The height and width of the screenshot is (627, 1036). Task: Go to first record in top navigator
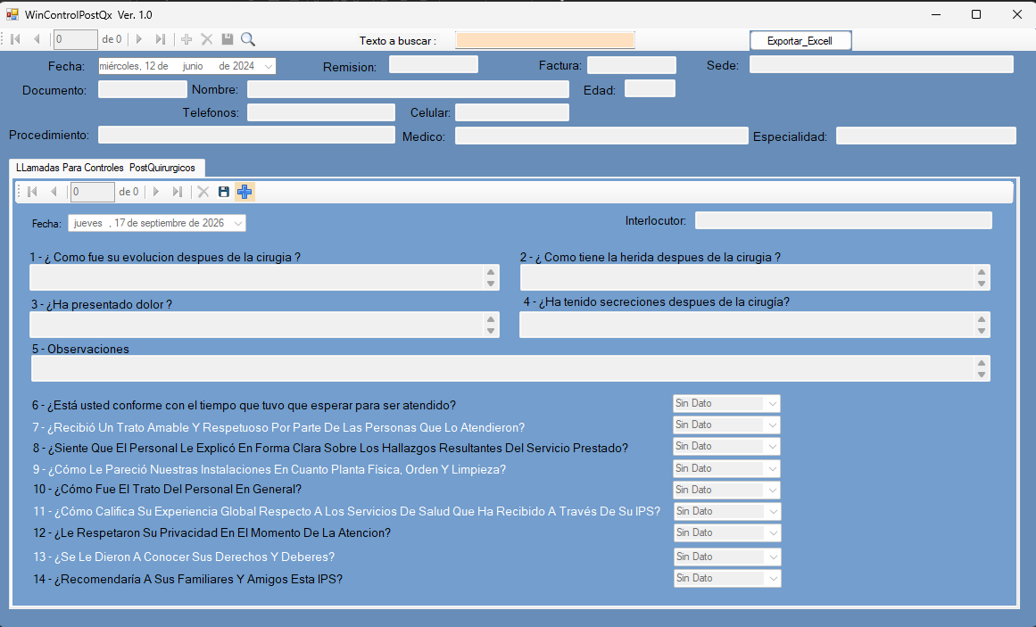click(16, 39)
